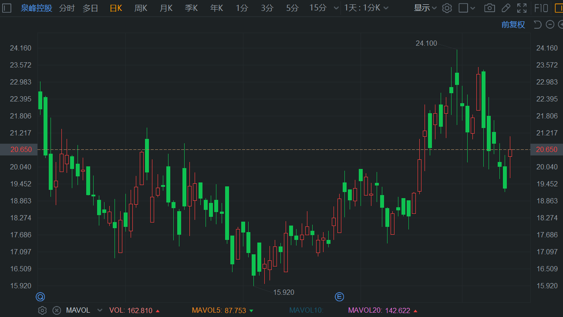Toggle MAVOL10 line visibility
The image size is (563, 317).
(306, 310)
